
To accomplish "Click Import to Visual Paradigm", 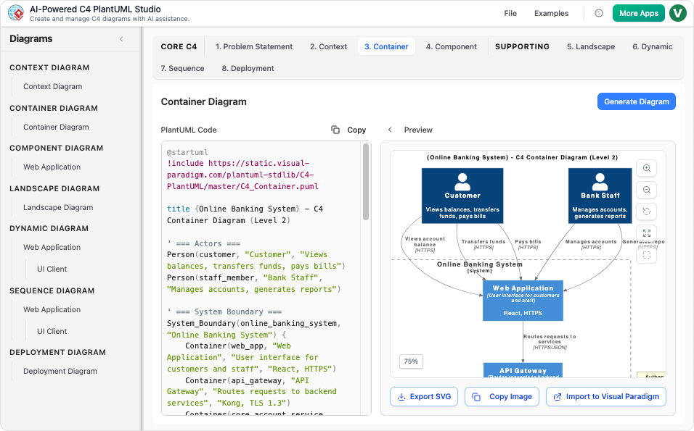I will [605, 397].
